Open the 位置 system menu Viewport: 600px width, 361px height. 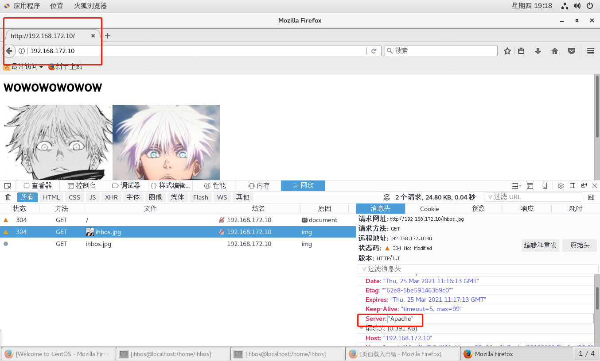pyautogui.click(x=56, y=6)
